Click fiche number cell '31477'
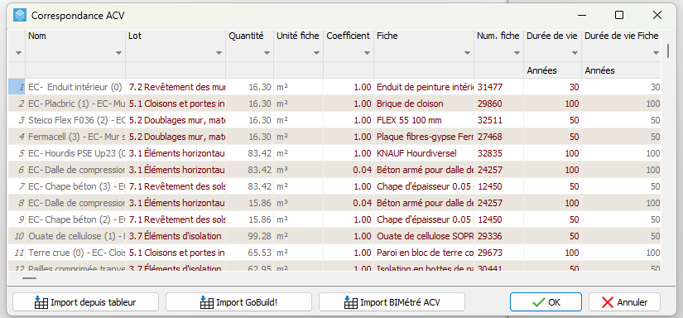Viewport: 683px width, 318px height. coord(498,87)
